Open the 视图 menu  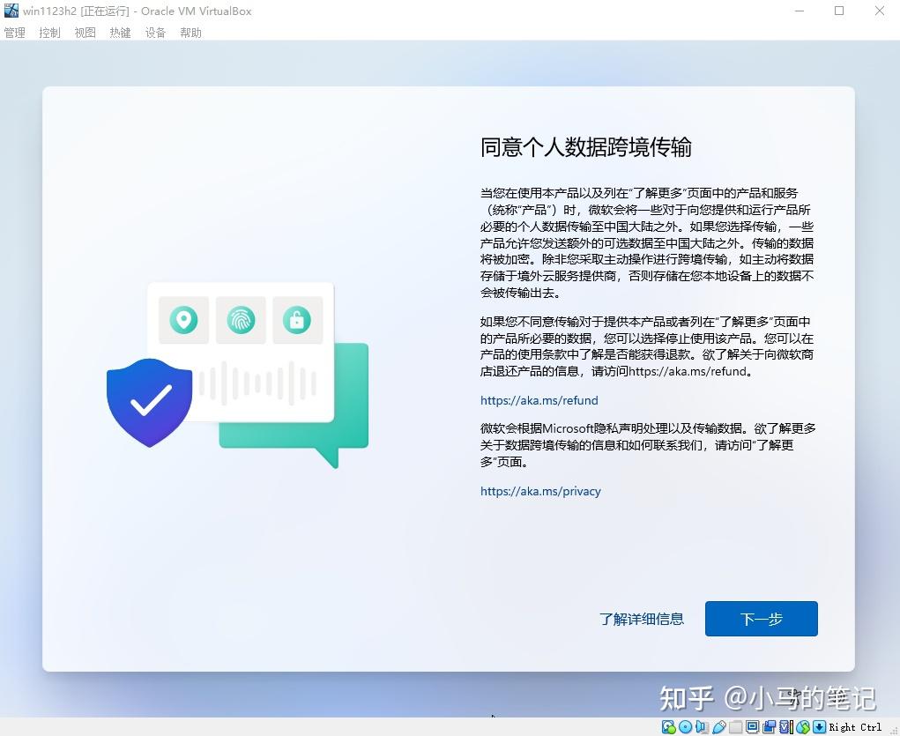coord(85,33)
